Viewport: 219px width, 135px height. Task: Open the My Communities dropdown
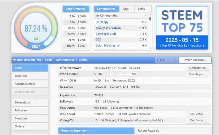click(121, 16)
